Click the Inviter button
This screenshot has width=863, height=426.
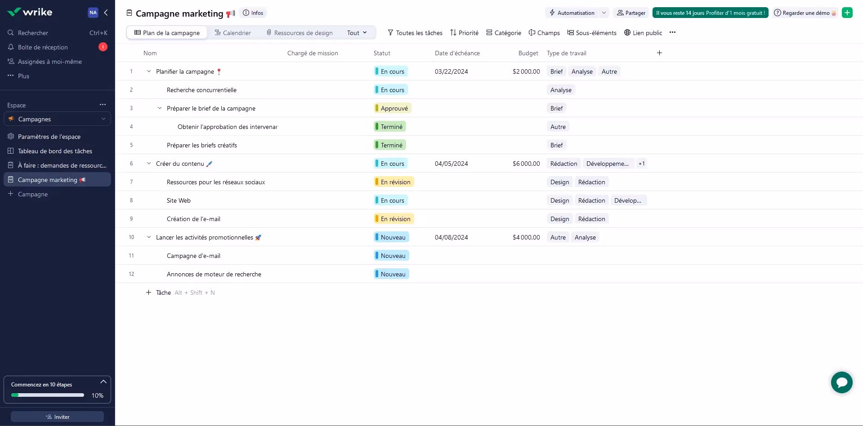click(57, 417)
